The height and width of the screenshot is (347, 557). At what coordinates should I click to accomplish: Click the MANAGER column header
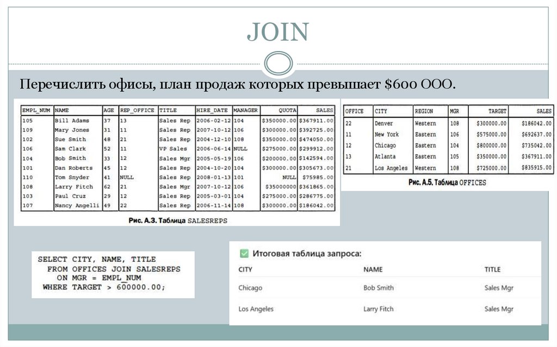(x=245, y=109)
